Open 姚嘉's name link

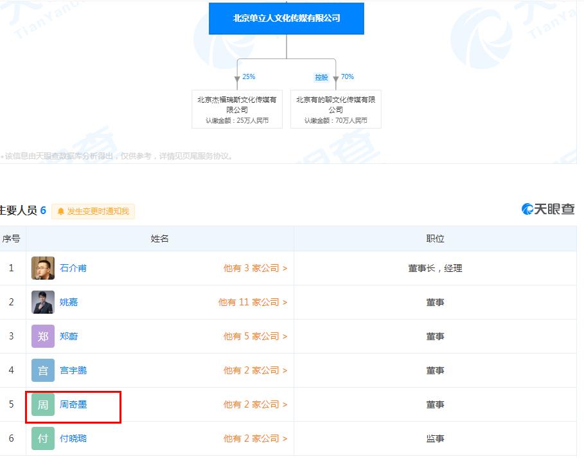(69, 302)
